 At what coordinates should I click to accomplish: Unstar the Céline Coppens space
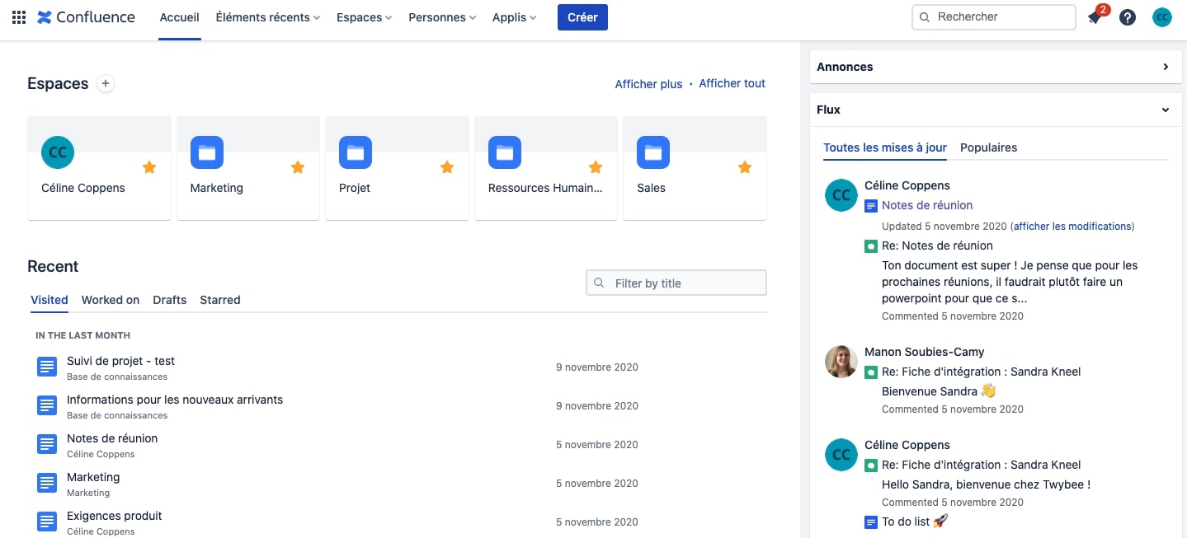pos(149,167)
